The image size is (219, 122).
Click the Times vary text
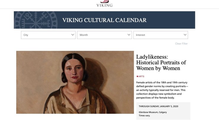144,116
